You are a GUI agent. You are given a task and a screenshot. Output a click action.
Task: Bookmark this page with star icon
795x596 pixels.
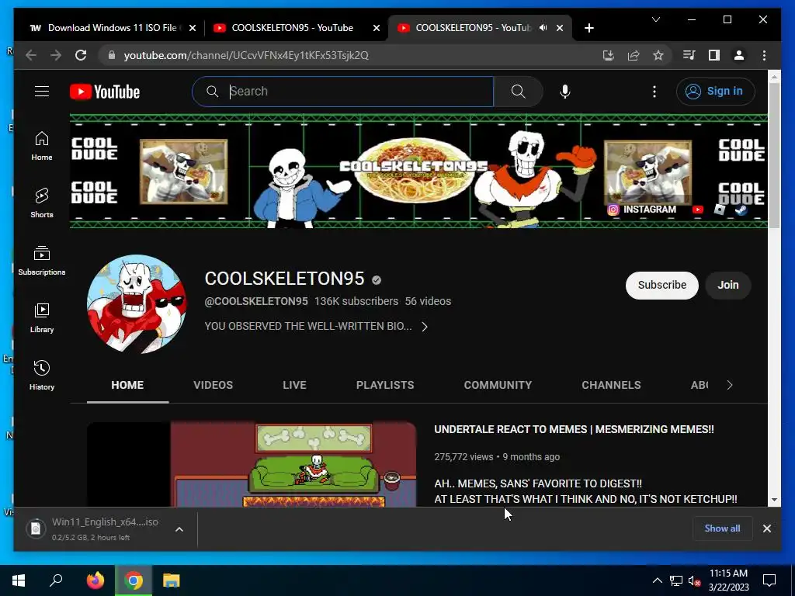(658, 55)
